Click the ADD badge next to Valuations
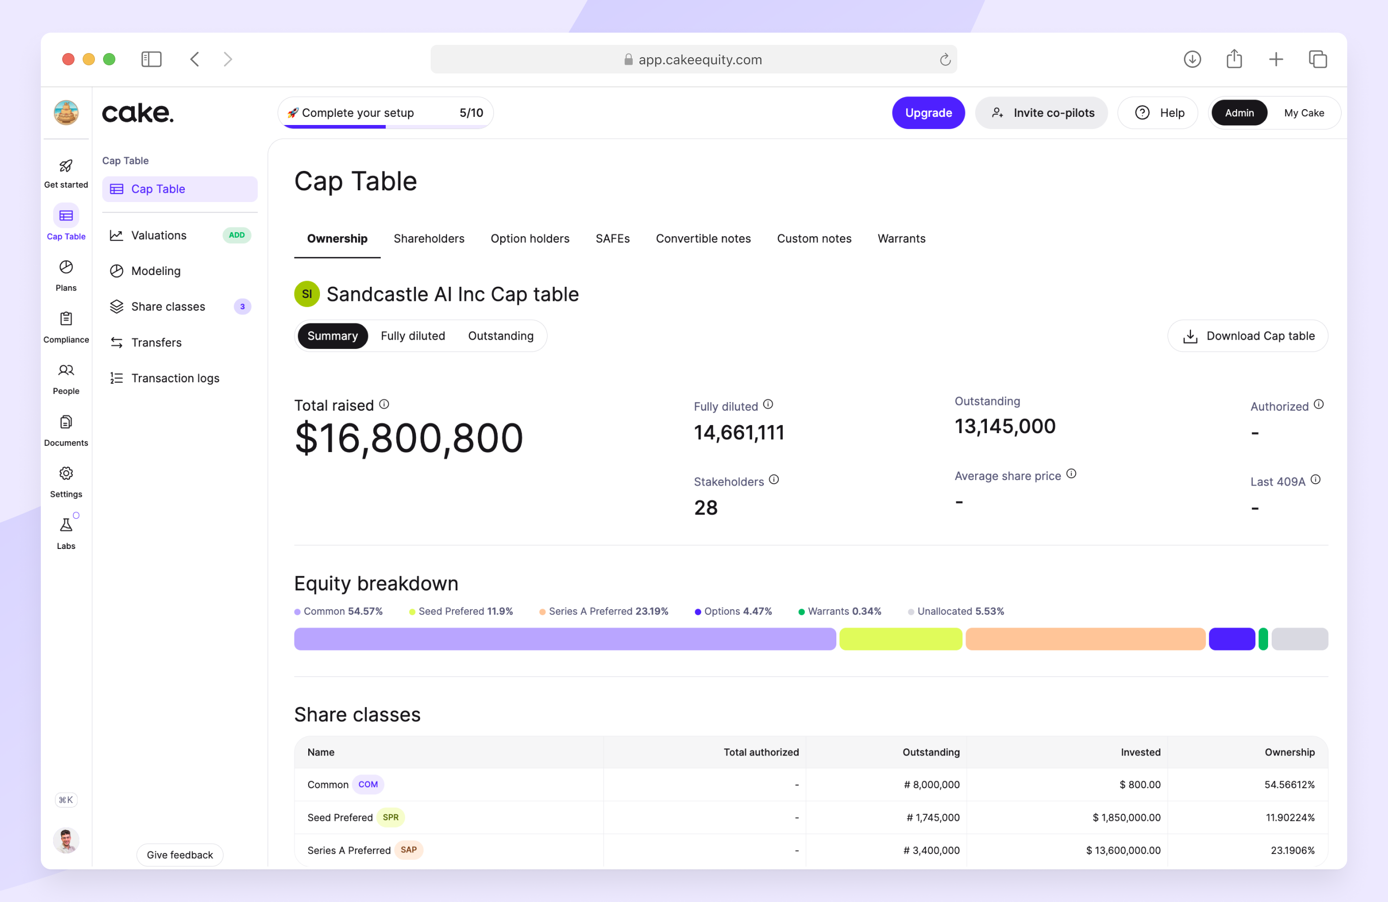Viewport: 1388px width, 902px height. (237, 235)
